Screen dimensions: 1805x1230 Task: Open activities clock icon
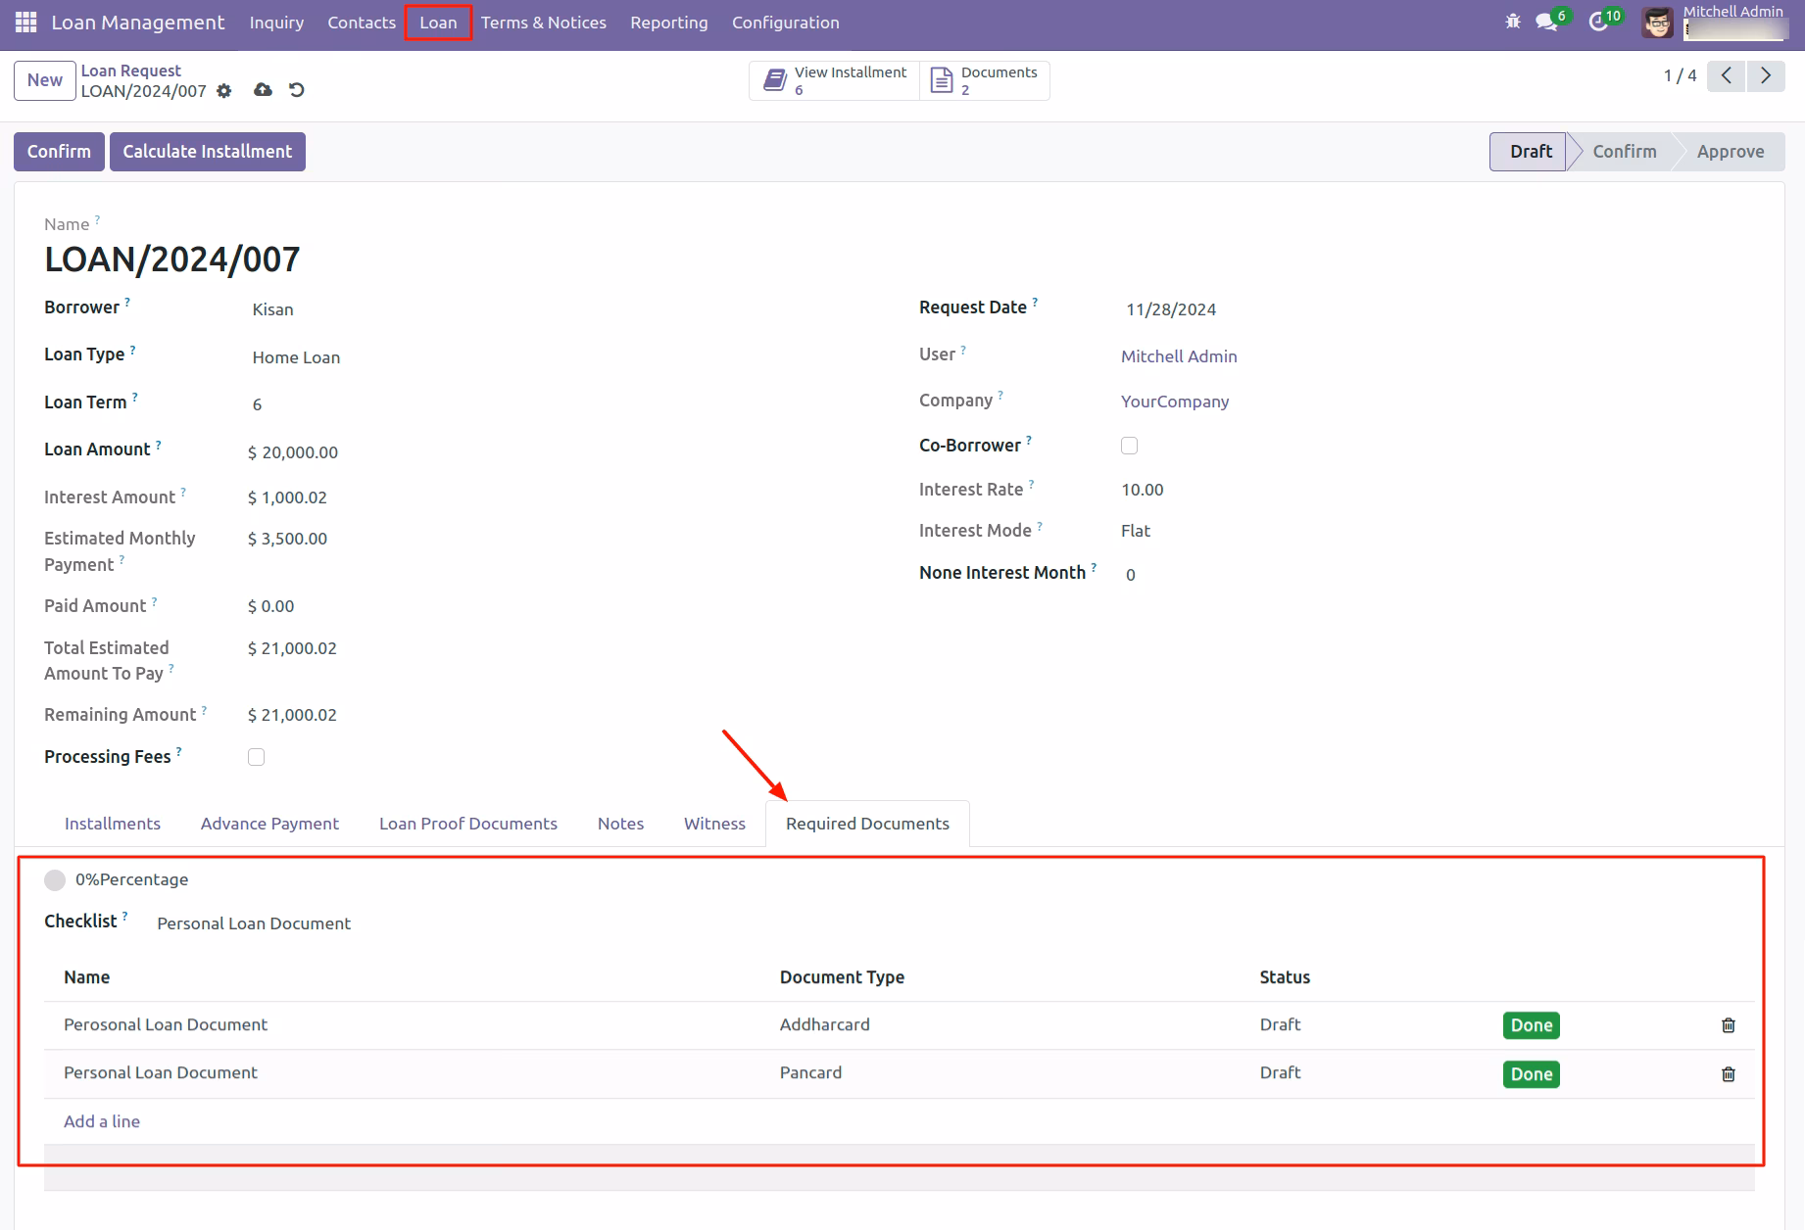[1600, 22]
